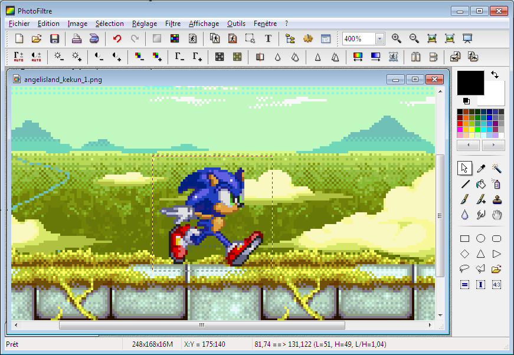
Task: Open the Filtre menu
Action: tap(173, 24)
